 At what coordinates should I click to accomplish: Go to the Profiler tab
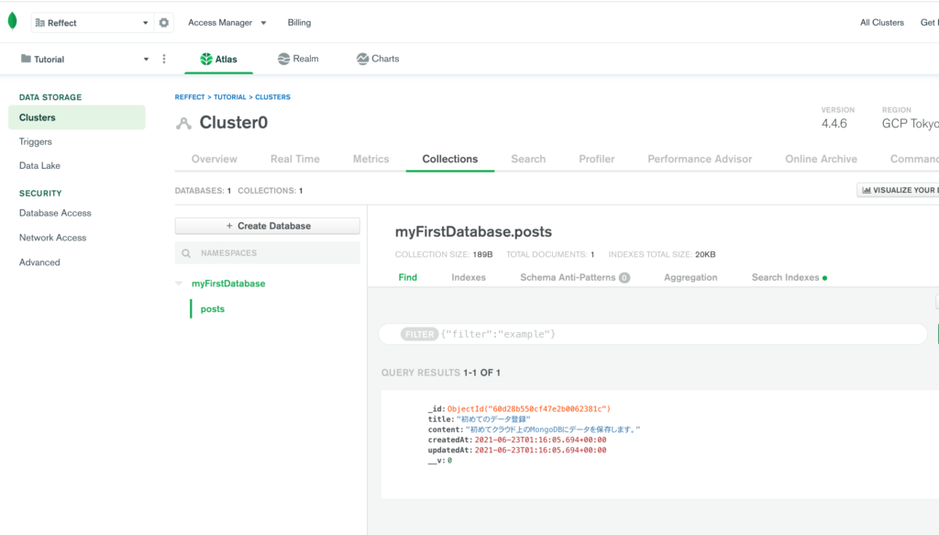[x=596, y=159]
